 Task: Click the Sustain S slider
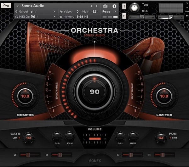pyautogui.click(x=133, y=155)
